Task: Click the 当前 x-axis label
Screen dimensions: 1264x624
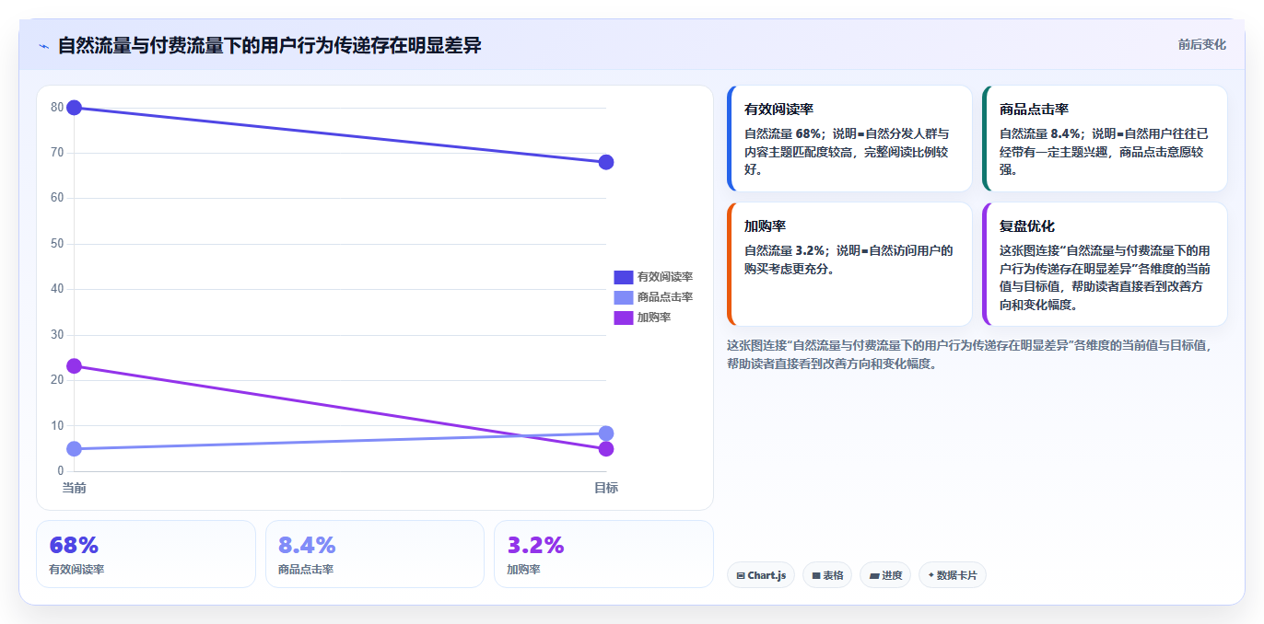Action: [x=75, y=488]
